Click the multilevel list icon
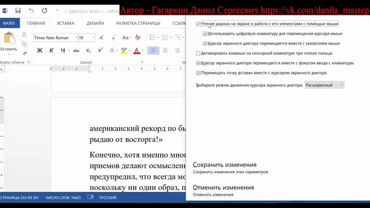Image resolution: width=370 pixels, height=208 pixels. coord(179,37)
